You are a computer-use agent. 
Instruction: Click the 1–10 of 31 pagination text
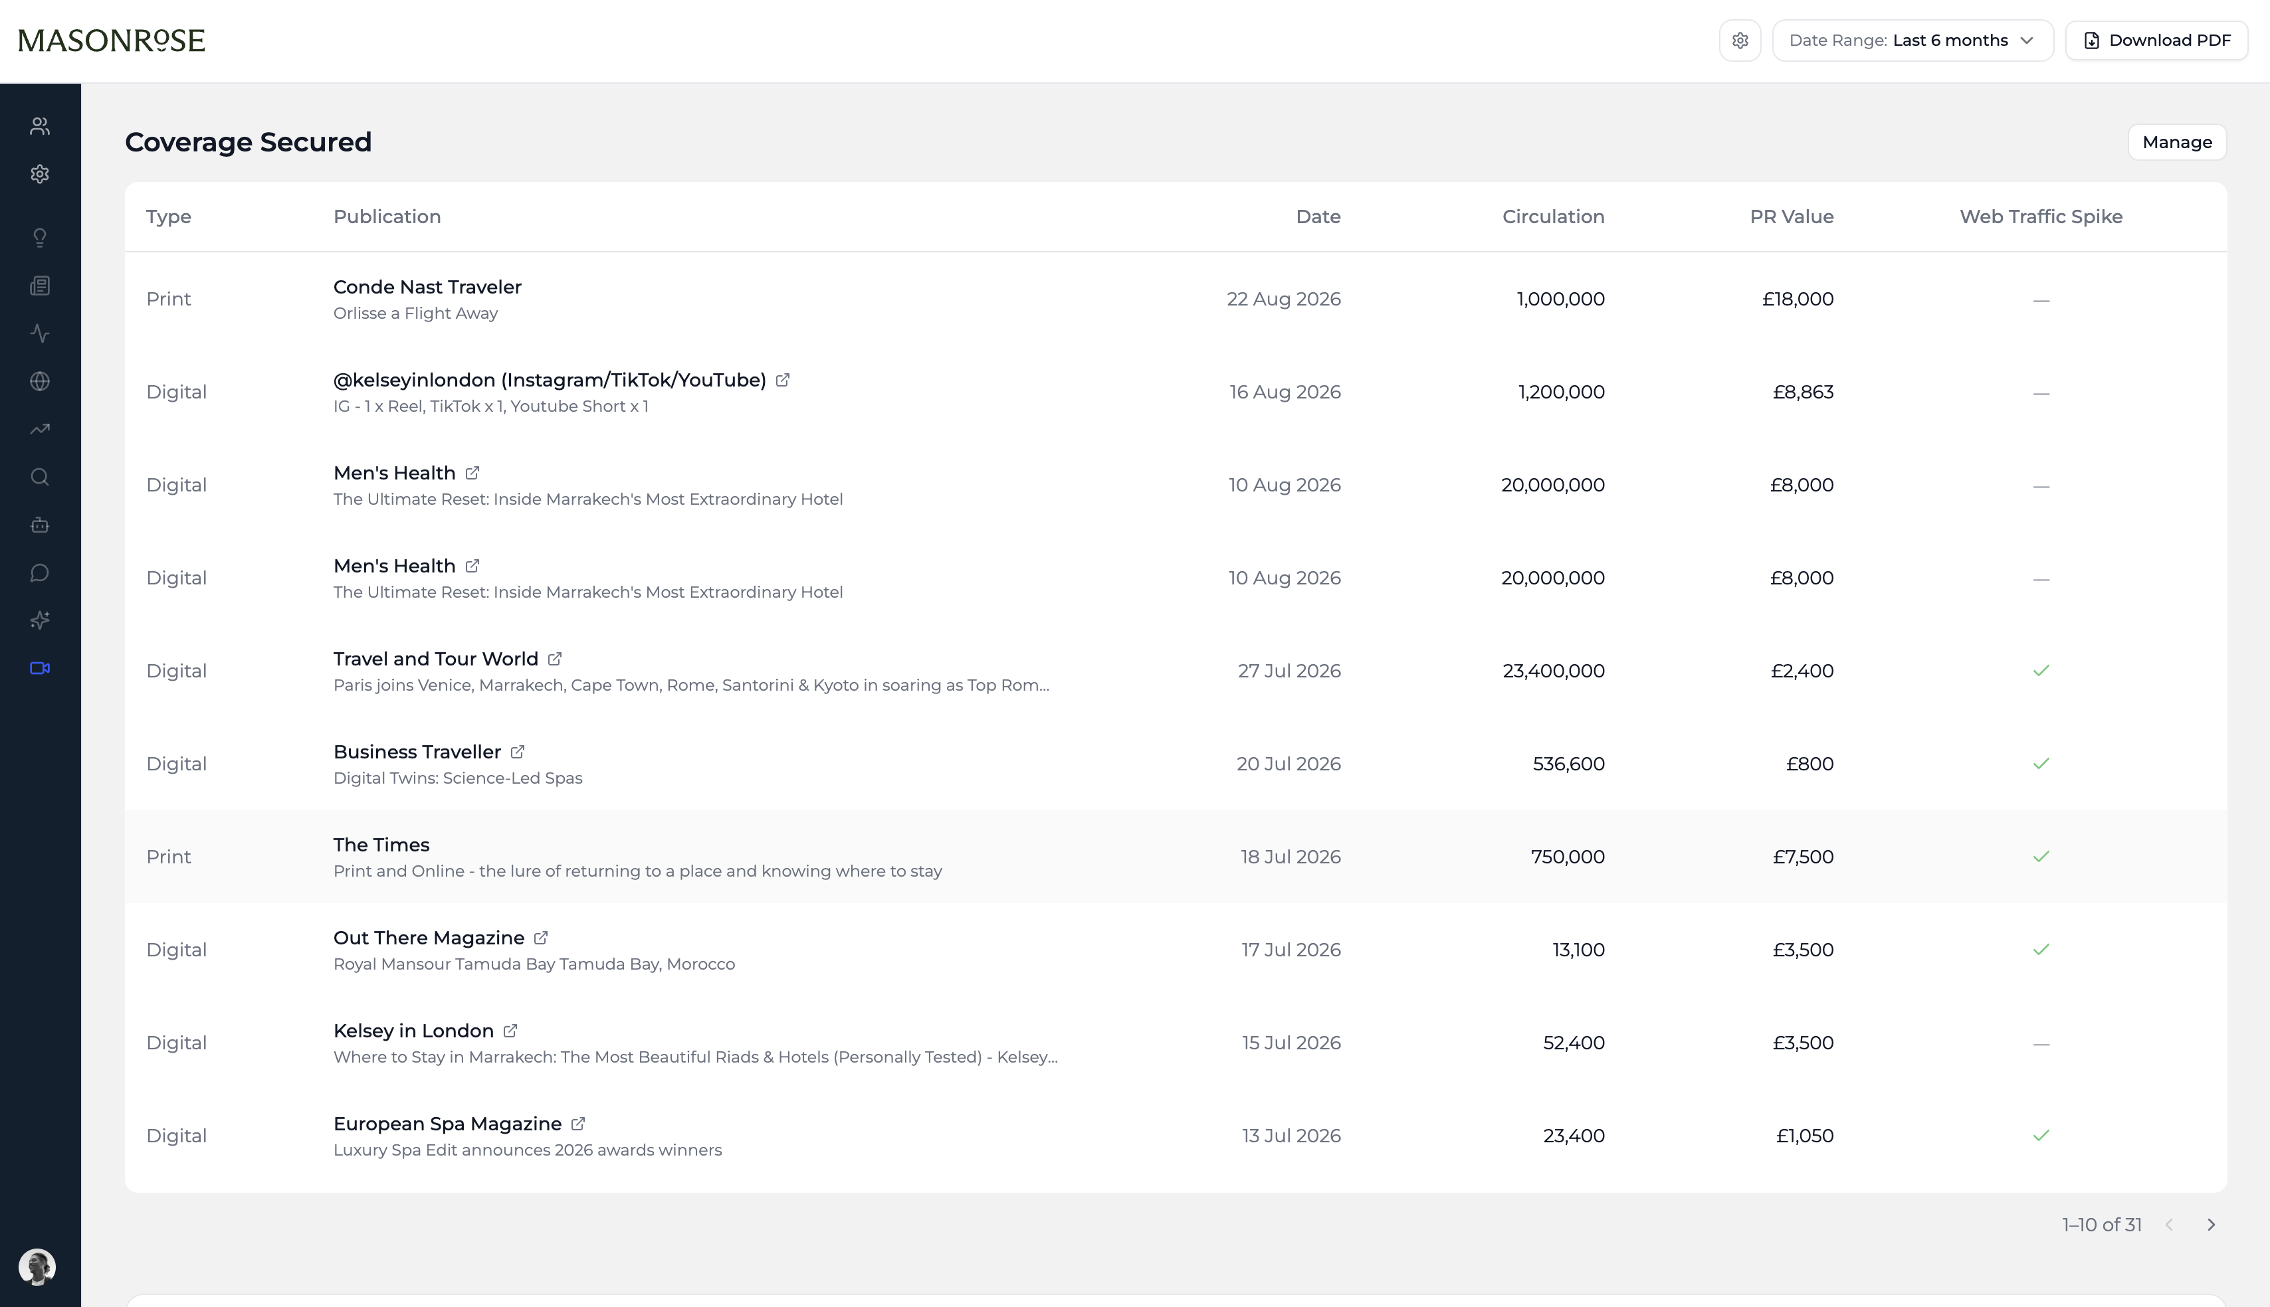click(2101, 1225)
